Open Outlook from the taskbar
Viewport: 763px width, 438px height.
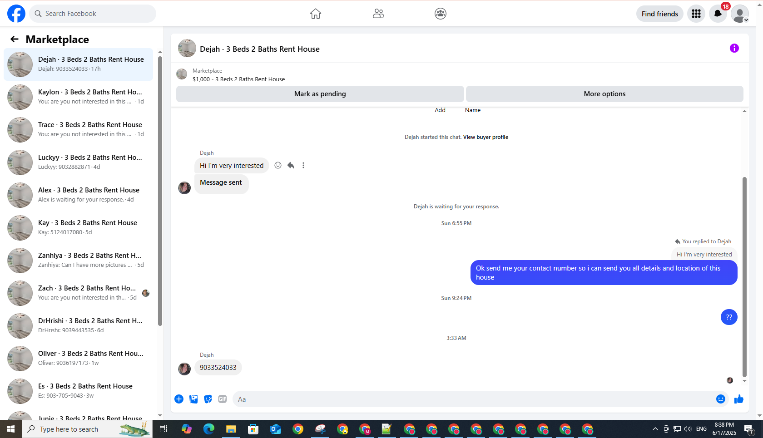tap(276, 429)
